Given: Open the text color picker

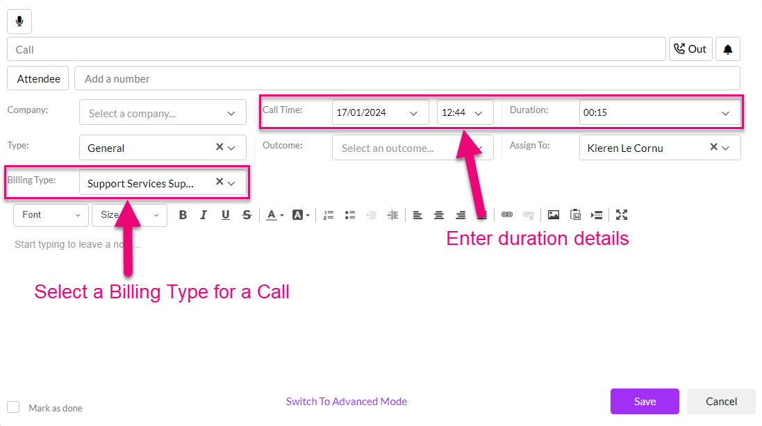Looking at the screenshot, I should pyautogui.click(x=274, y=215).
